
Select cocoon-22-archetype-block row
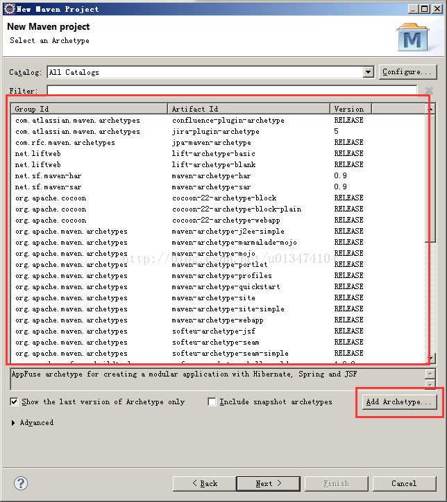pyautogui.click(x=219, y=198)
